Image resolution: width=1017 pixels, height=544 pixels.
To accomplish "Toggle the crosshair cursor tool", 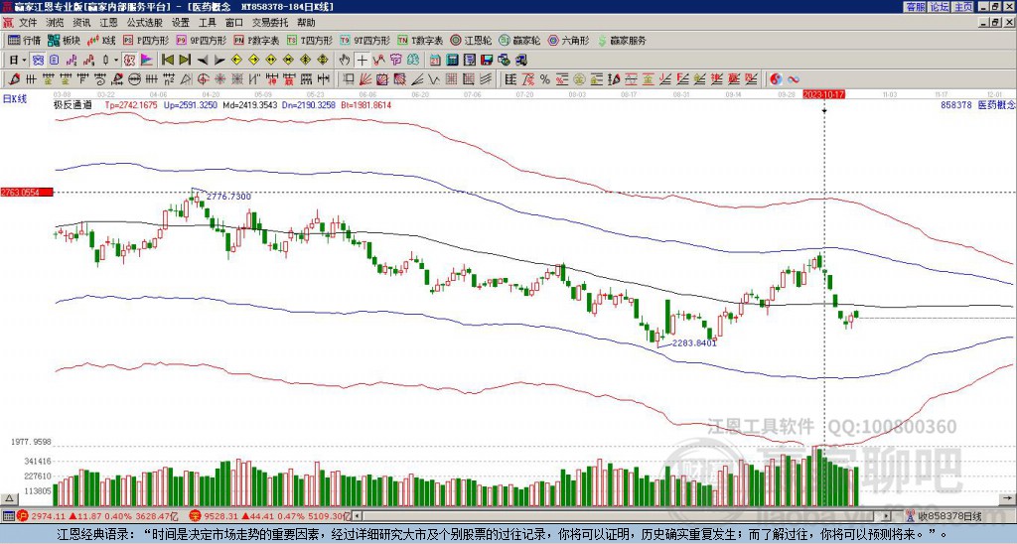I will point(362,60).
